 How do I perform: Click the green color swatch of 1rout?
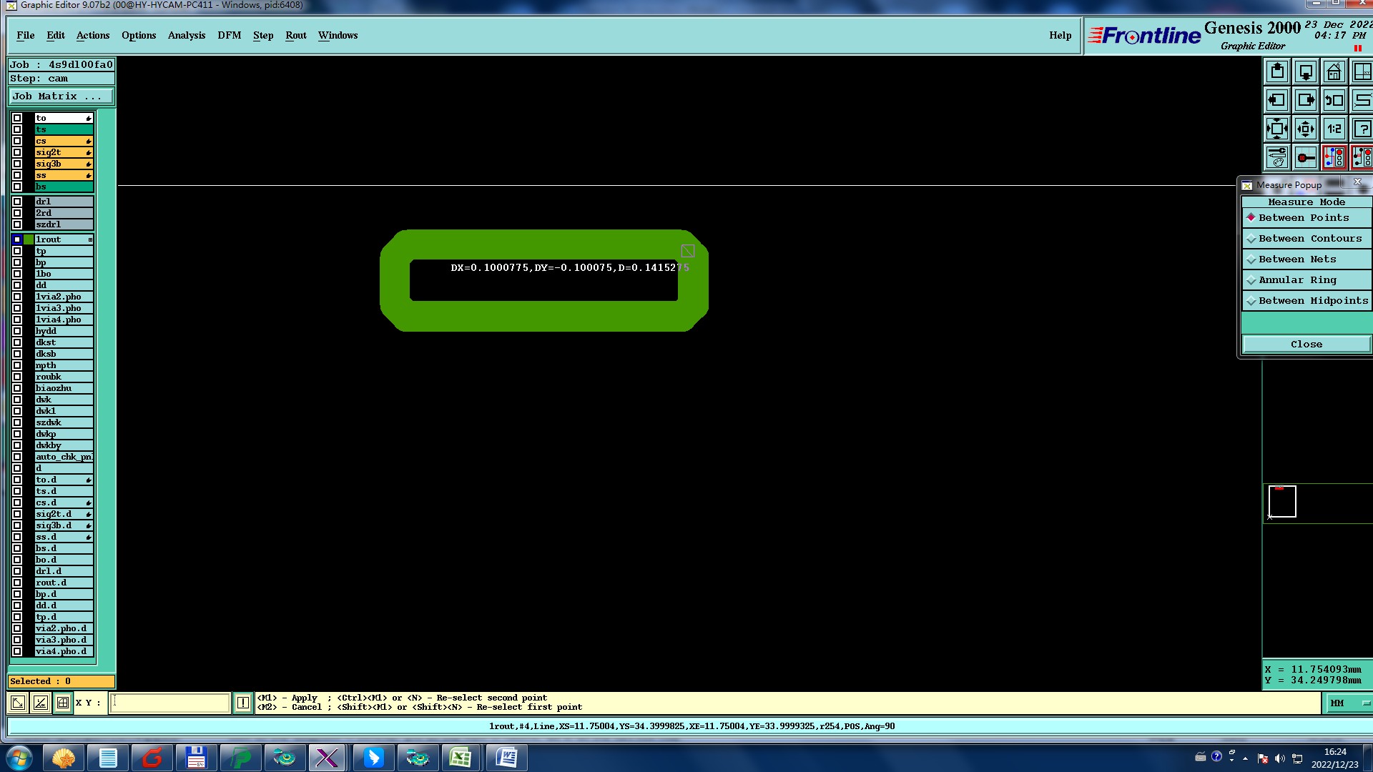(x=29, y=239)
